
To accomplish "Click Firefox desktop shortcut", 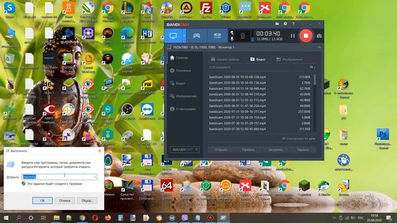I will click(x=88, y=138).
